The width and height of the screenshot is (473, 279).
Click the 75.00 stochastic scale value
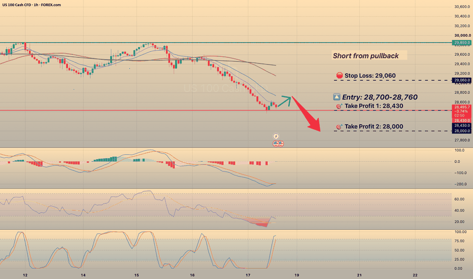(x=460, y=241)
